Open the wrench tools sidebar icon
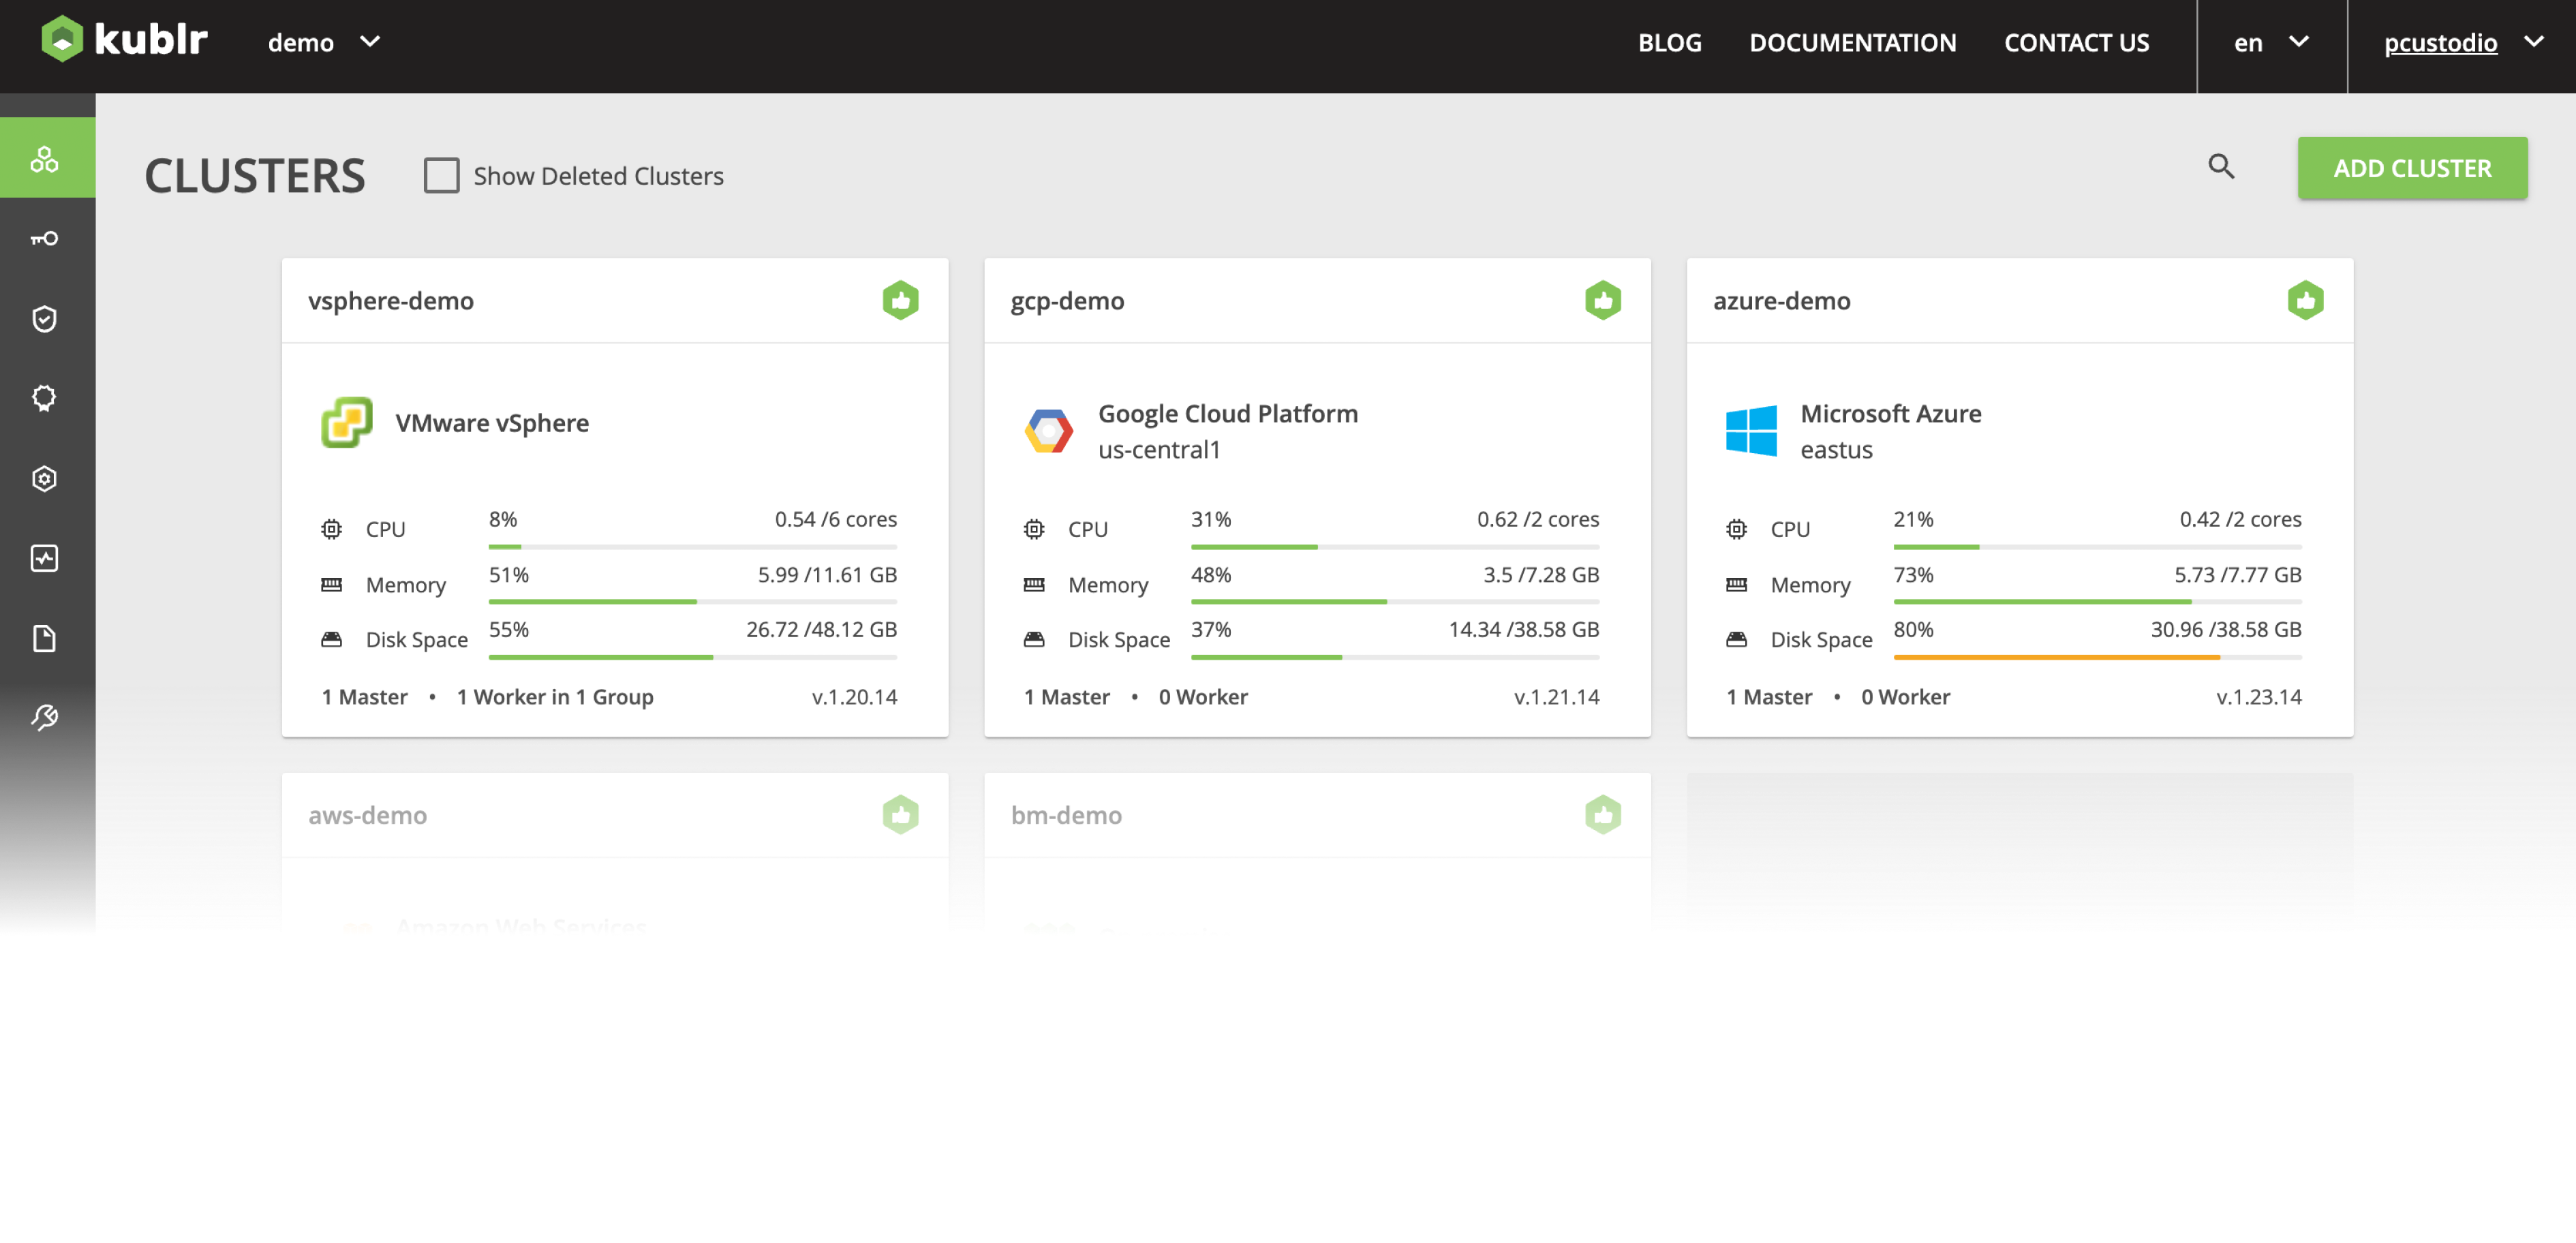The image size is (2576, 1243). pyautogui.click(x=45, y=717)
